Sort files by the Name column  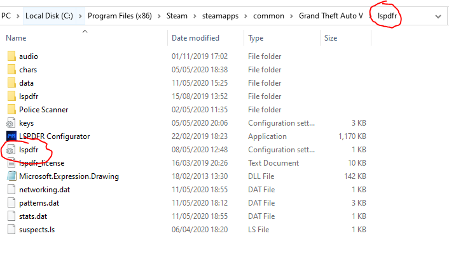point(17,38)
